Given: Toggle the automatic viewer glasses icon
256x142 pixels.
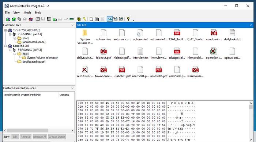Looking at the screenshot, I should tap(110, 19).
